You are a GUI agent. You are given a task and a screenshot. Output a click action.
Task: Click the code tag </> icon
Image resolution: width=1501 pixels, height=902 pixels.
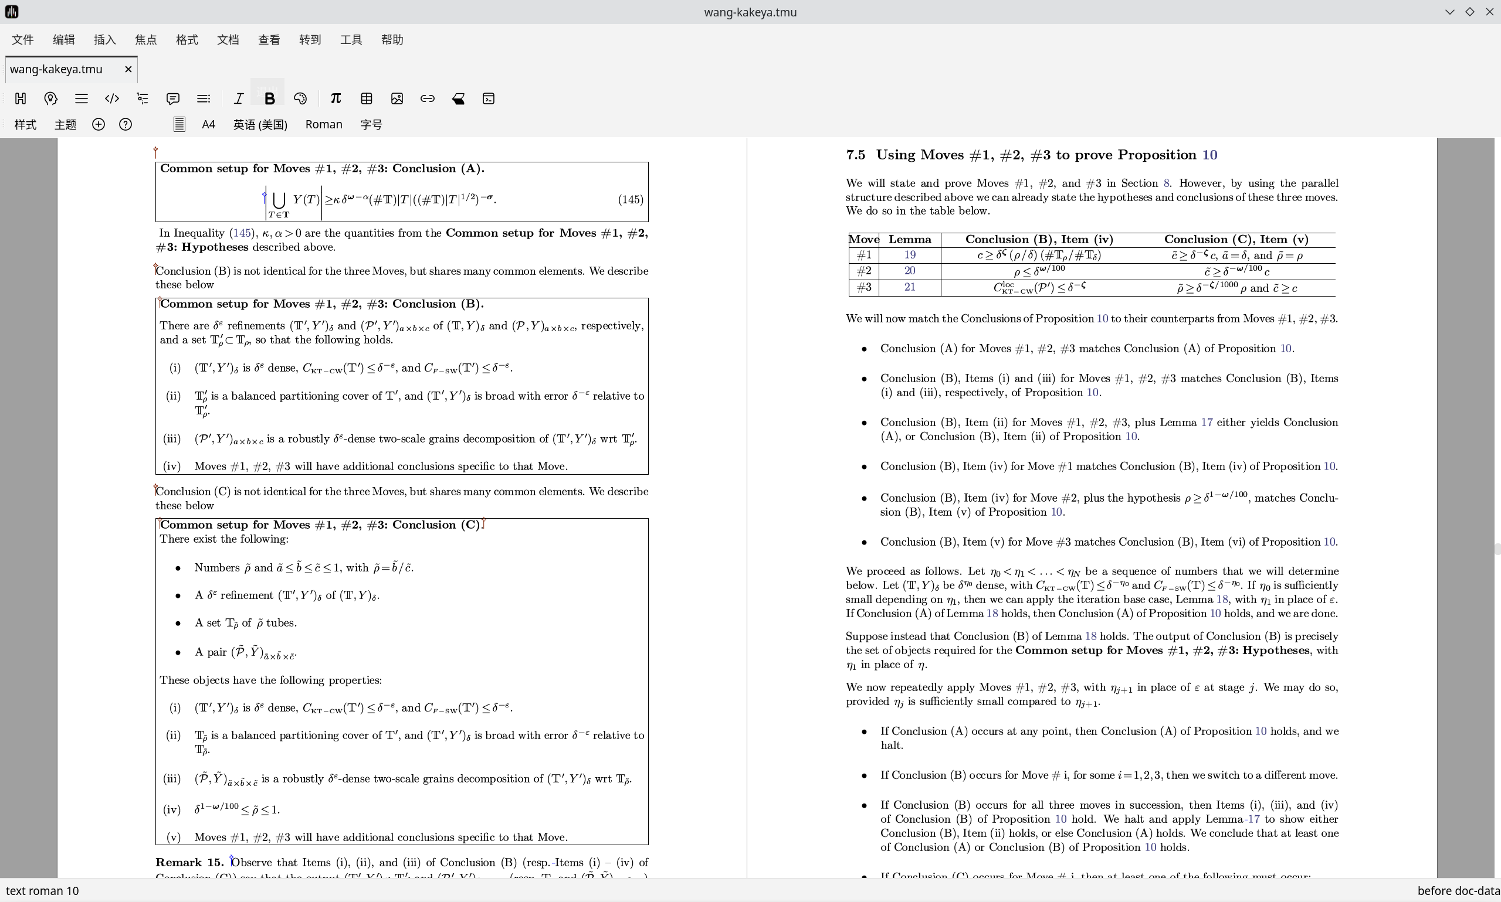pos(112,98)
